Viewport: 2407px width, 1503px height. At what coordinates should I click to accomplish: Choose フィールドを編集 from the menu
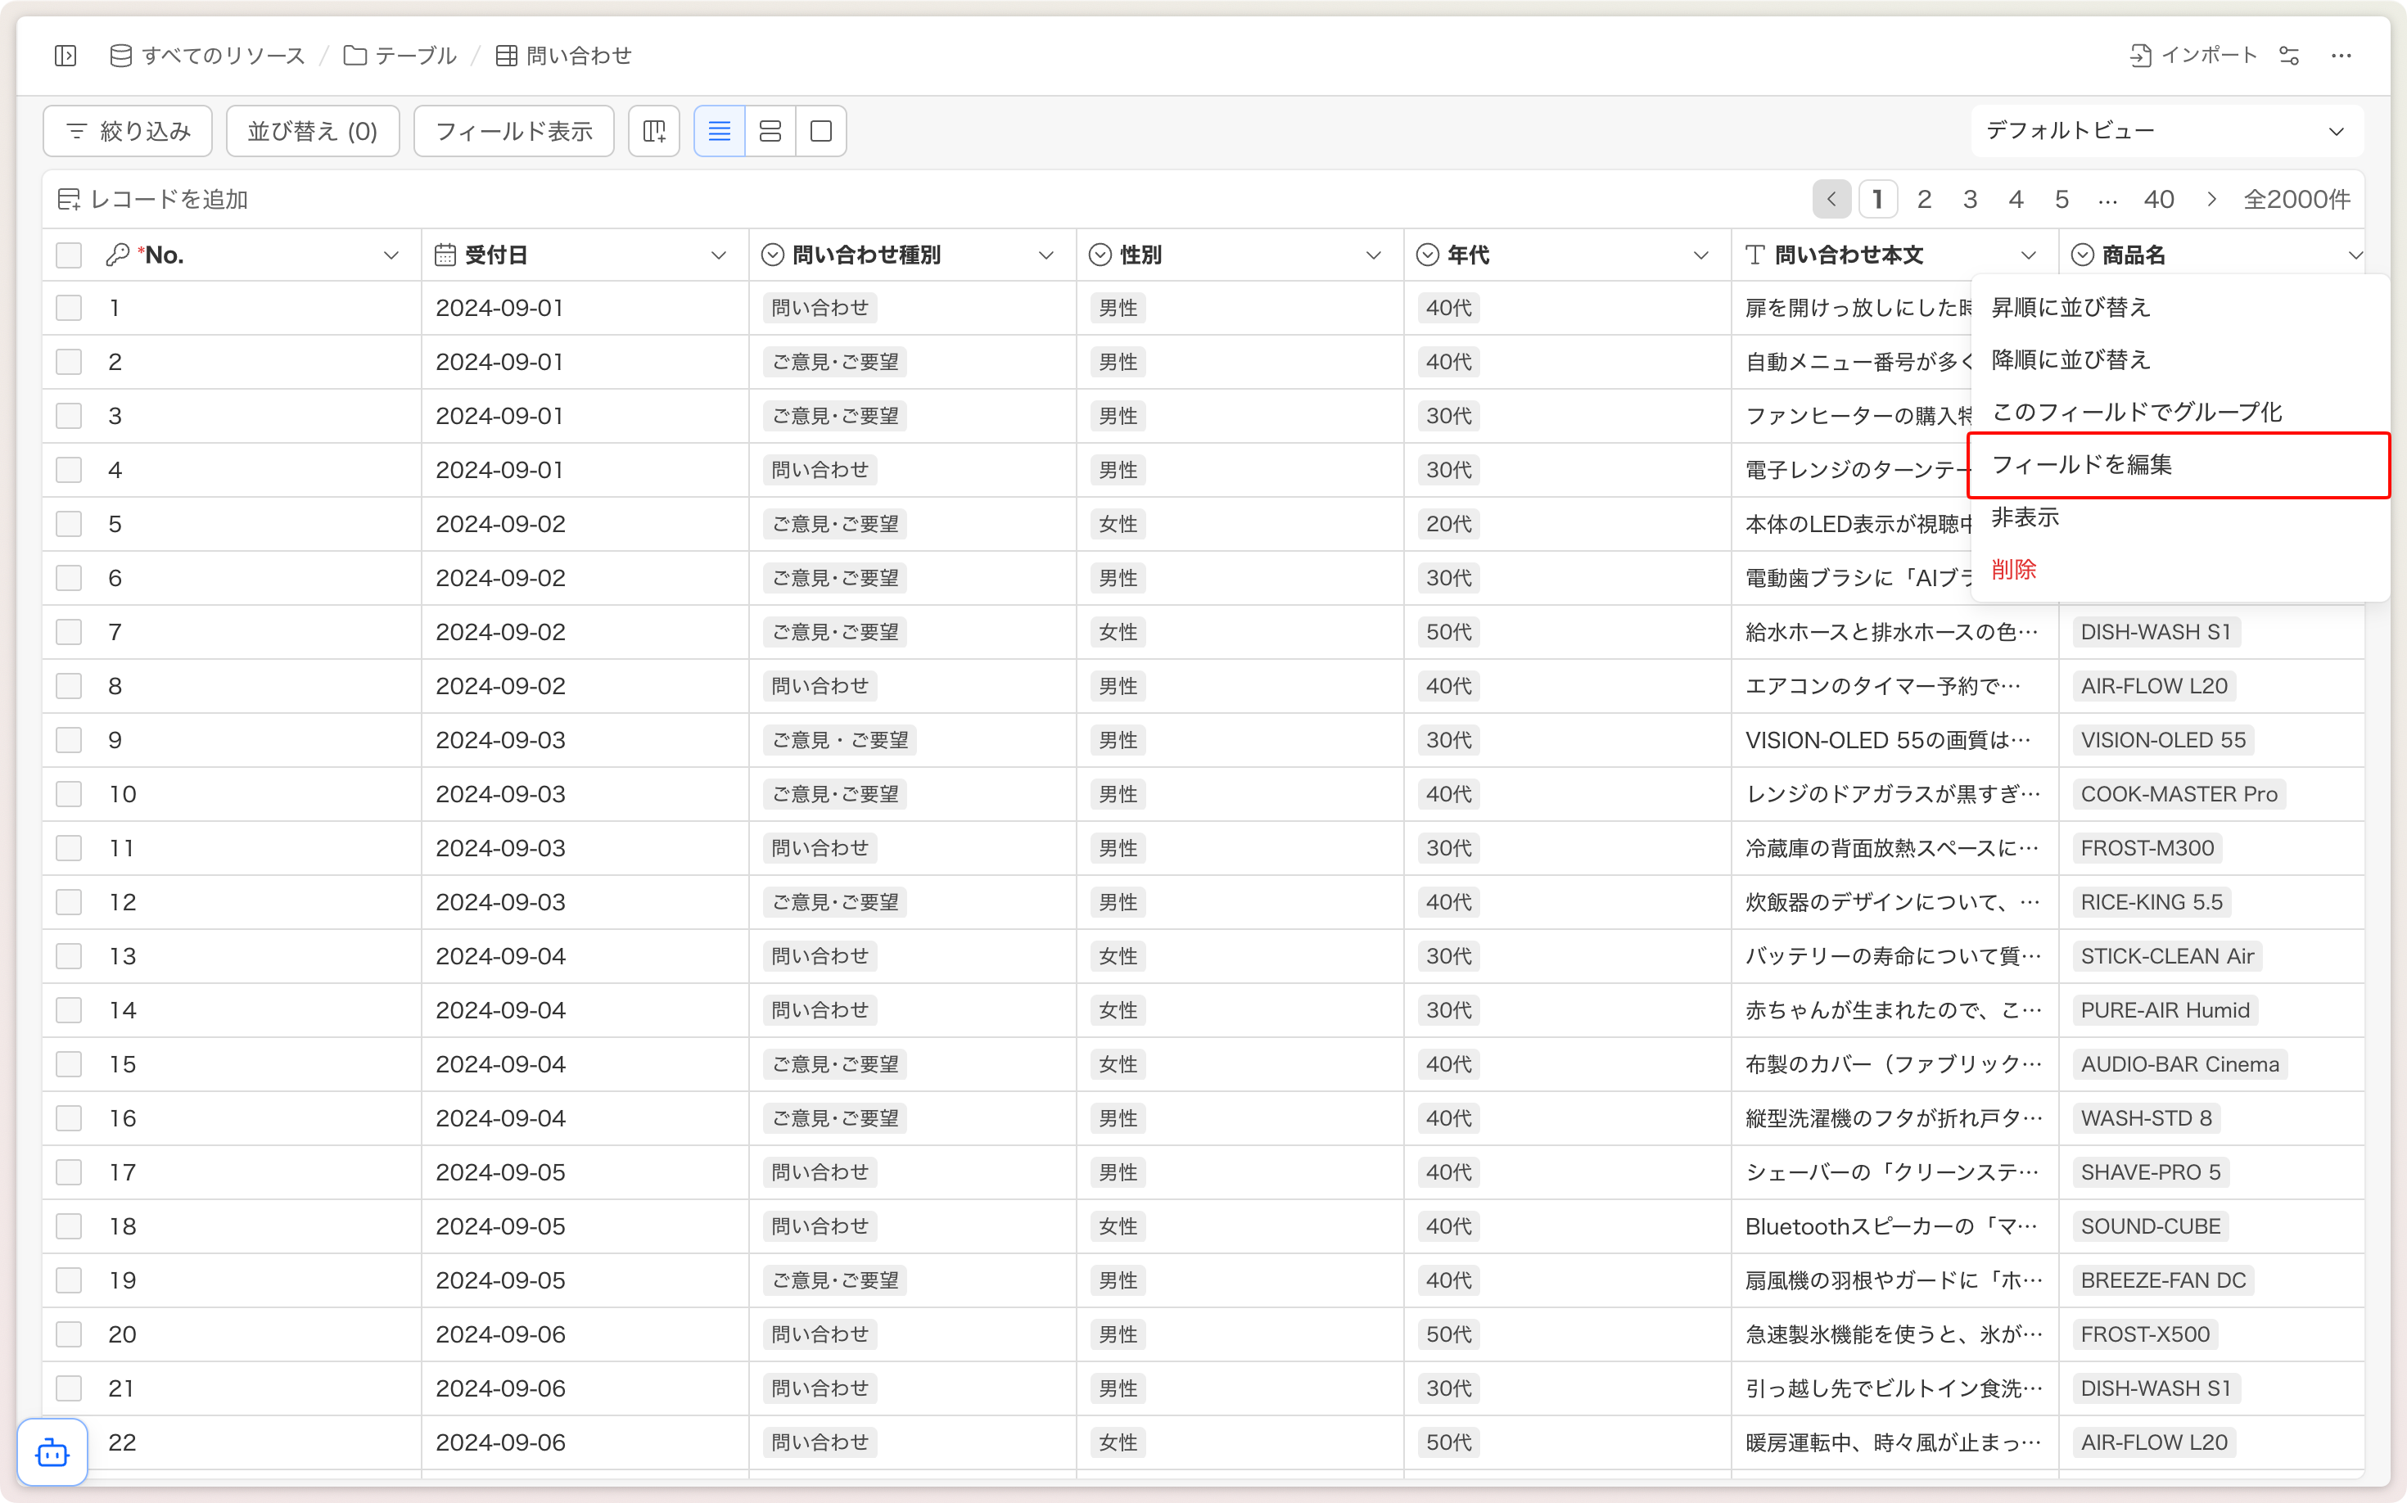(2081, 464)
